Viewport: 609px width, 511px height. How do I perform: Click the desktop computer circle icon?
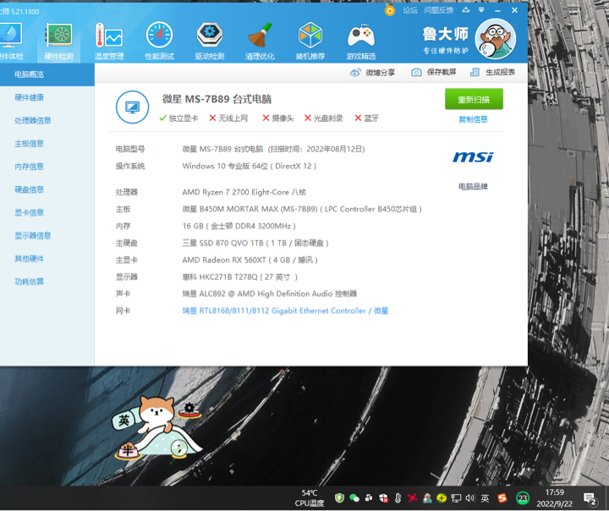(x=133, y=107)
